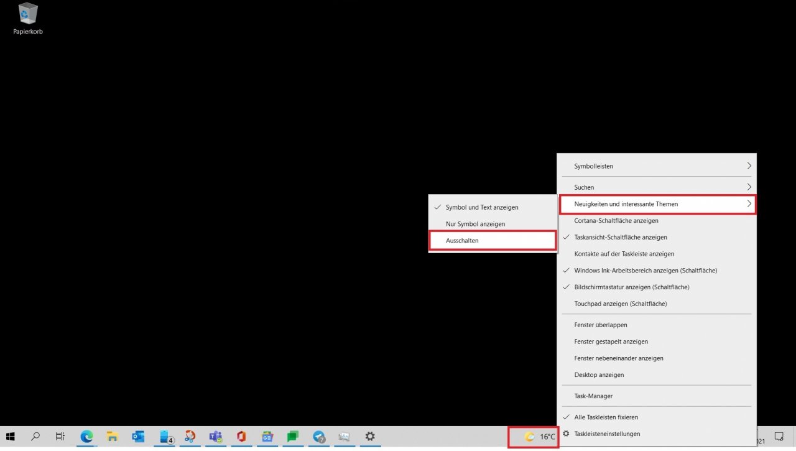The image size is (796, 451).
Task: Launch Microsoft Edge from the taskbar
Action: 86,437
